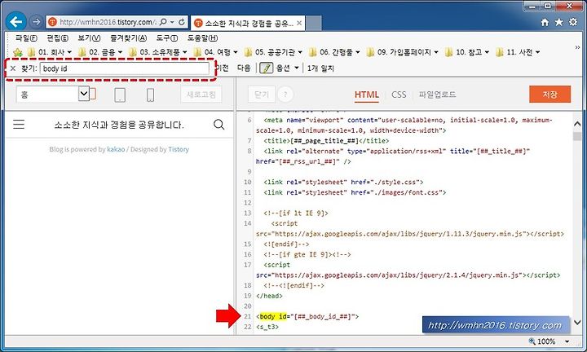Screen dimensions: 587x352
Task: Open the 보기(V) menu
Action: (x=89, y=38)
